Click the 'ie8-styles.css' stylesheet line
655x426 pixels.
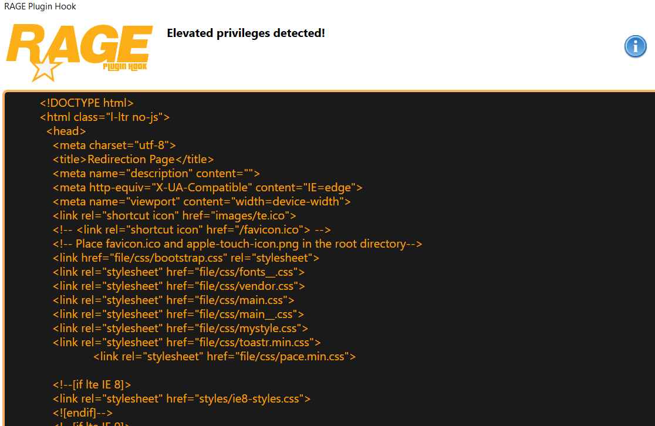click(x=181, y=399)
